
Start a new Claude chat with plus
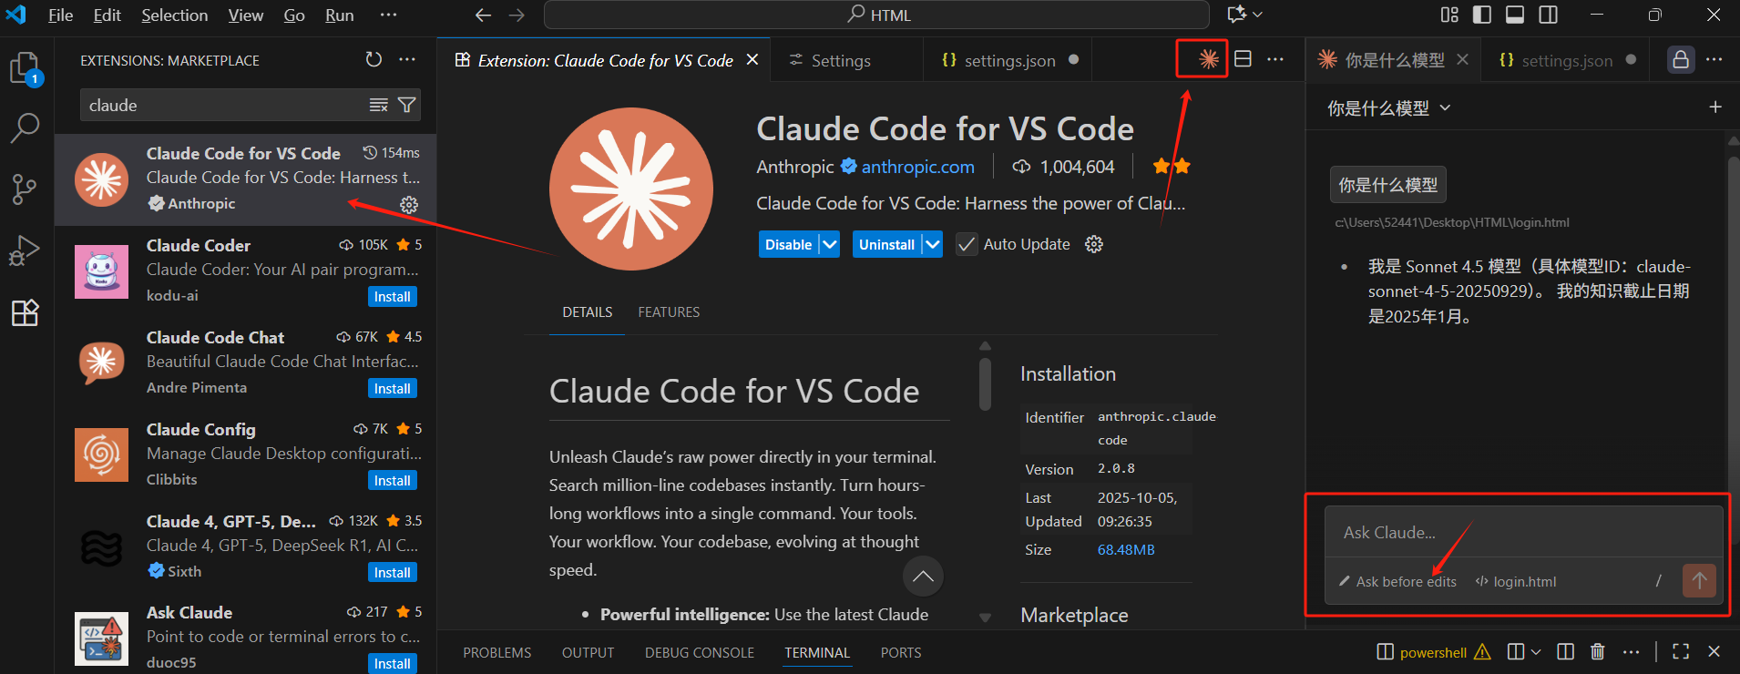point(1715,107)
